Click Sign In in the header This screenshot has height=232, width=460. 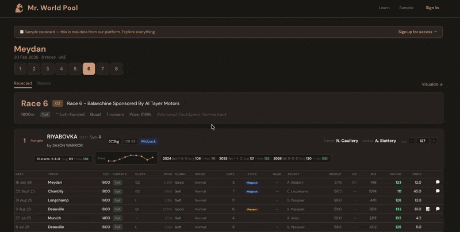coord(432,8)
